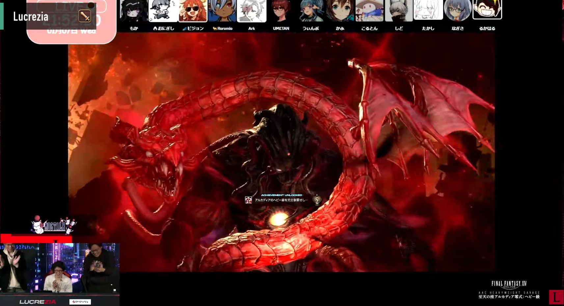Click the Ark player avatar

pyautogui.click(x=252, y=11)
